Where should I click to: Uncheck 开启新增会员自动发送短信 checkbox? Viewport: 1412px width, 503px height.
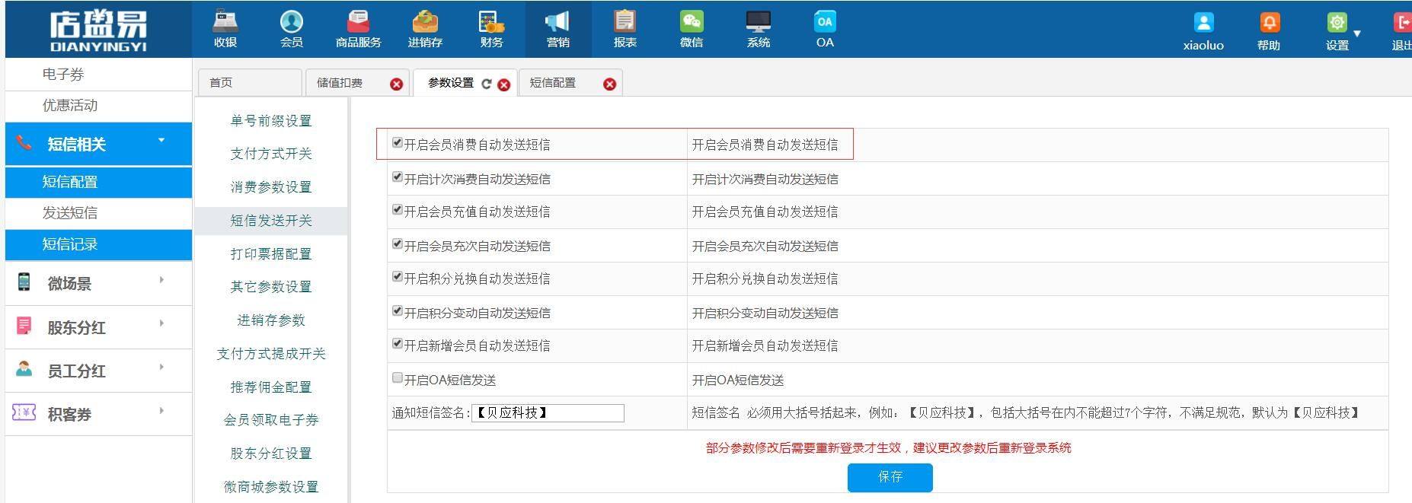click(x=397, y=343)
